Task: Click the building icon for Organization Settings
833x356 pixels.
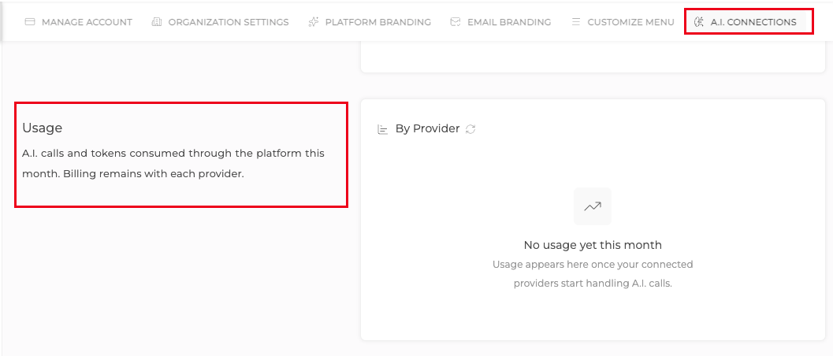Action: coord(157,22)
